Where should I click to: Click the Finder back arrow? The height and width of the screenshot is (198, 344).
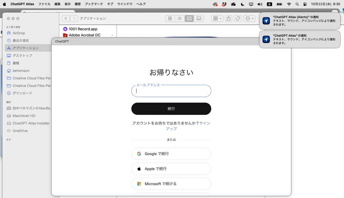[x=66, y=18]
